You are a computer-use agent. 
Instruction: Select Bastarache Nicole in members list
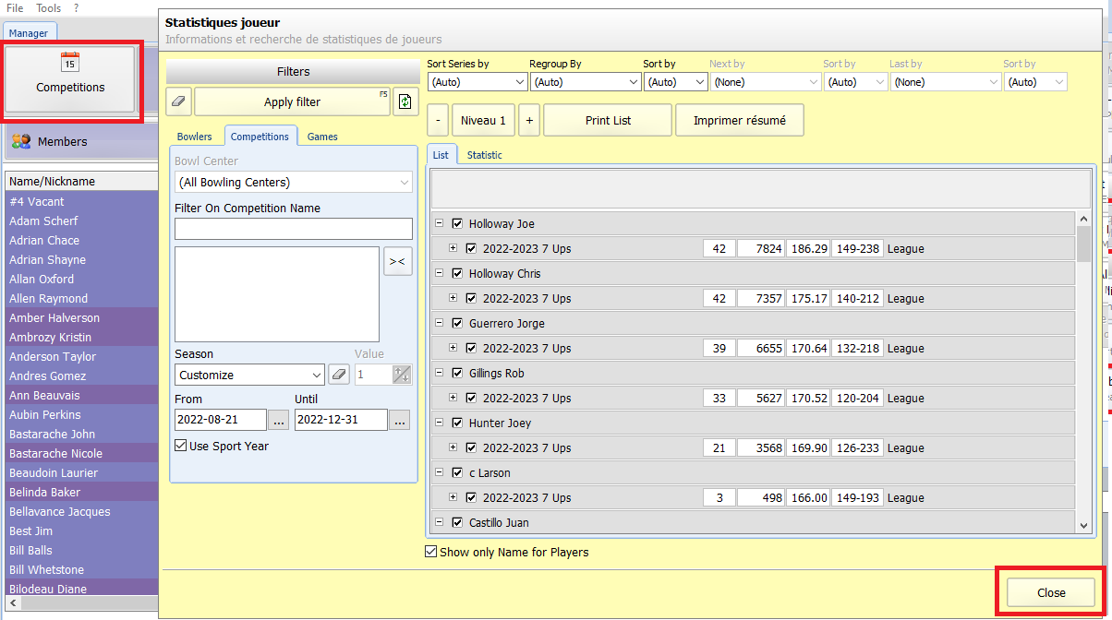coord(81,453)
